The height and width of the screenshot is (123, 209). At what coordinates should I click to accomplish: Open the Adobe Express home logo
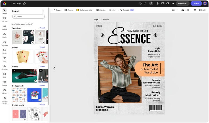[4, 3]
